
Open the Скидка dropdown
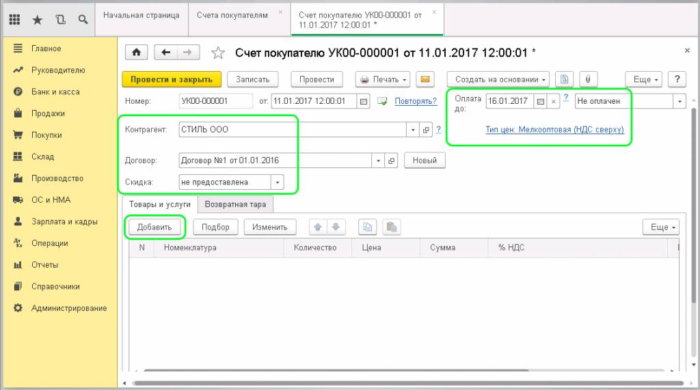(x=278, y=182)
